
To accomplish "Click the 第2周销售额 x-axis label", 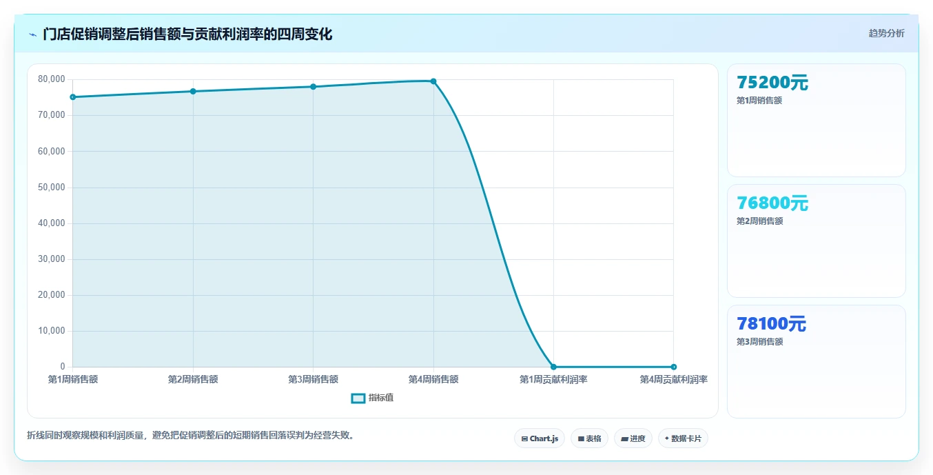I will (193, 379).
